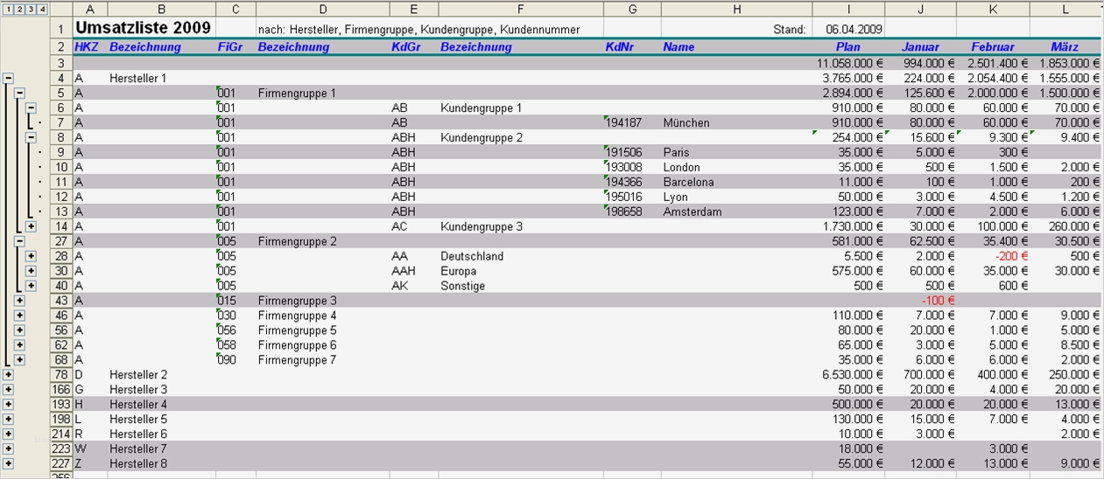Screen dimensions: 1104x479
Task: Click the HKZ header cell
Action: [90, 47]
